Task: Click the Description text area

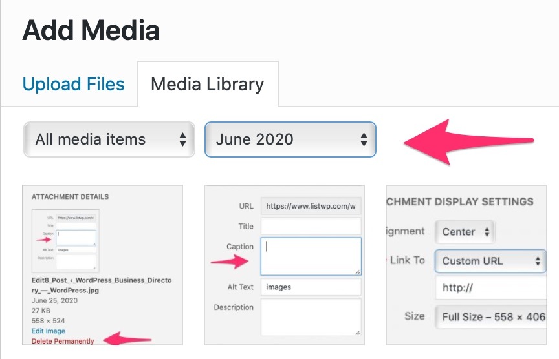Action: click(311, 318)
